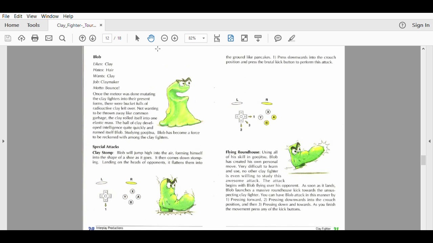Open the Edit menu
The height and width of the screenshot is (243, 433).
pos(18,16)
